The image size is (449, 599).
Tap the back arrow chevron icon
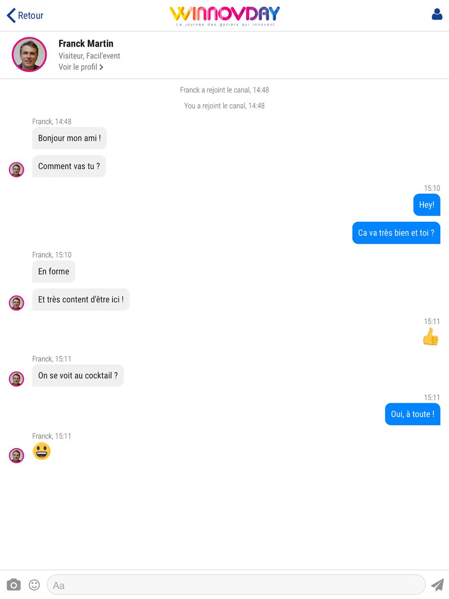tap(11, 15)
